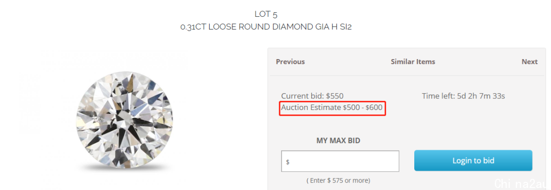
Task: Click the MY MAX BID label
Action: [338, 141]
